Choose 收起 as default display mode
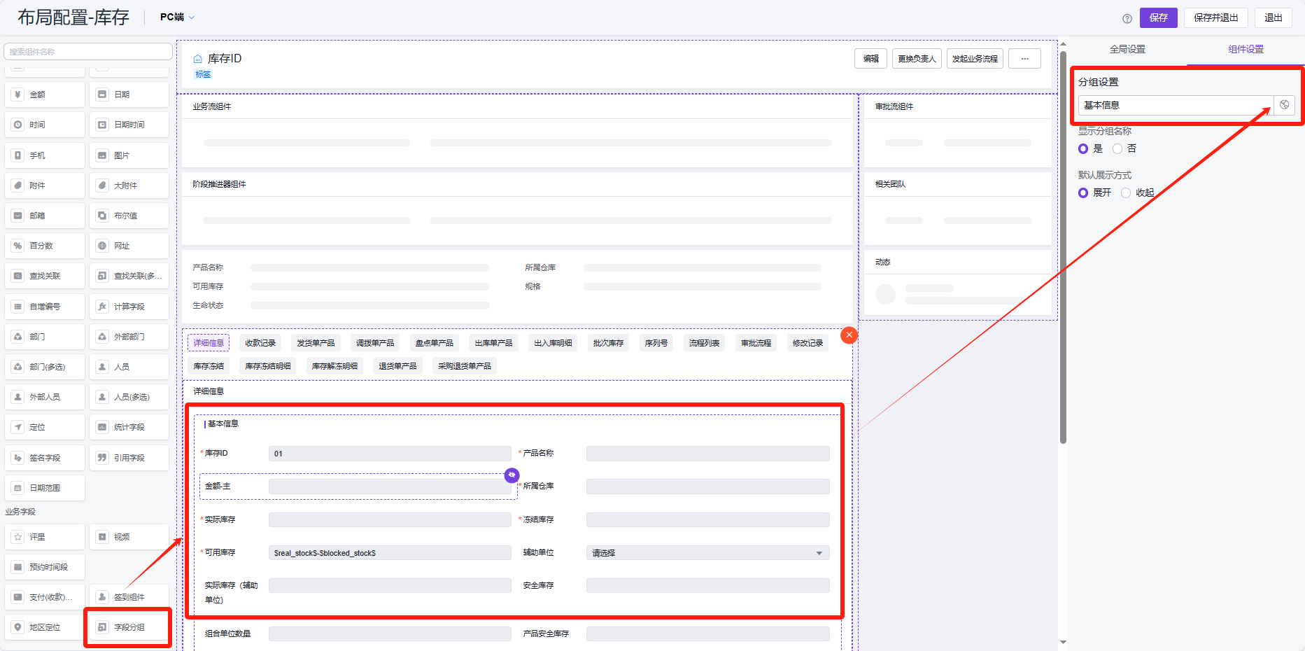Viewport: 1305px width, 651px height. pos(1126,192)
